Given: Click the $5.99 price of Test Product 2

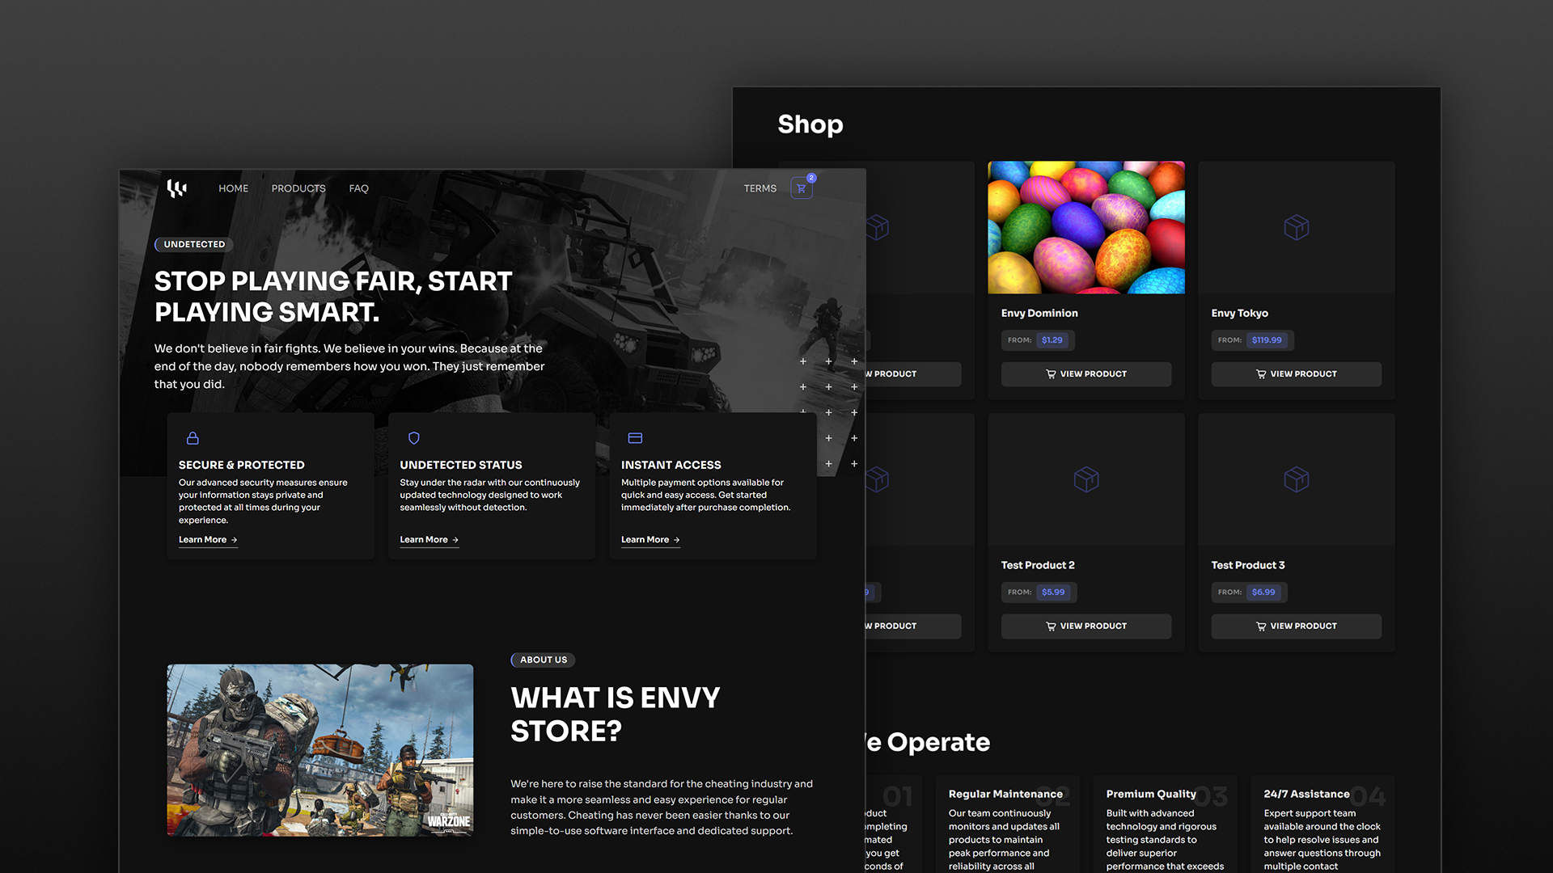Looking at the screenshot, I should (x=1052, y=593).
